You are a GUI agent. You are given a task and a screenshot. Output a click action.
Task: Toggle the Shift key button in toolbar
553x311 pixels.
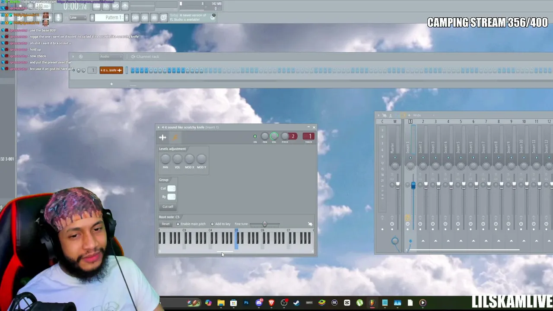pos(135,18)
